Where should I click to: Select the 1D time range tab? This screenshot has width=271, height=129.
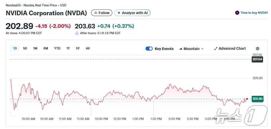[x=15, y=48]
